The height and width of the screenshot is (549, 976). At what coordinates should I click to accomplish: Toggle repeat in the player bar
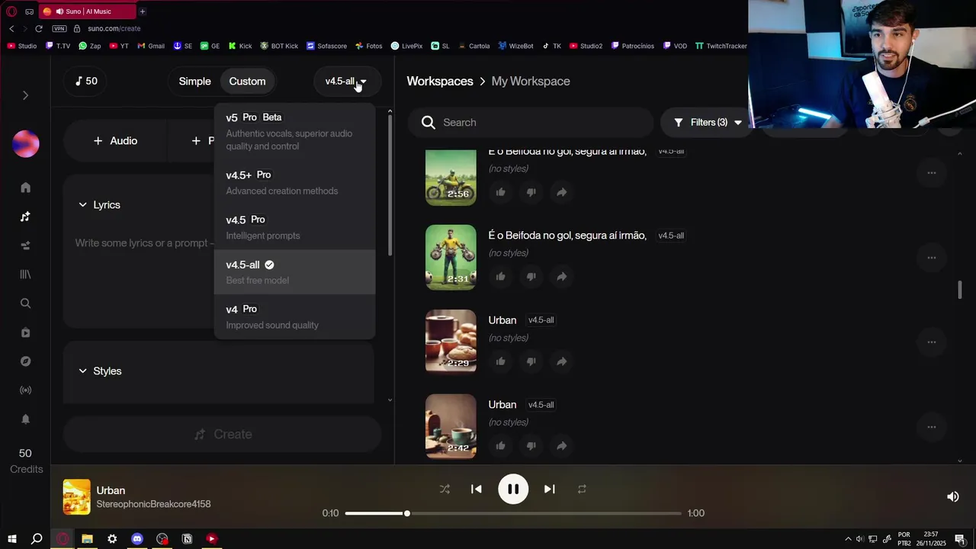click(x=582, y=490)
